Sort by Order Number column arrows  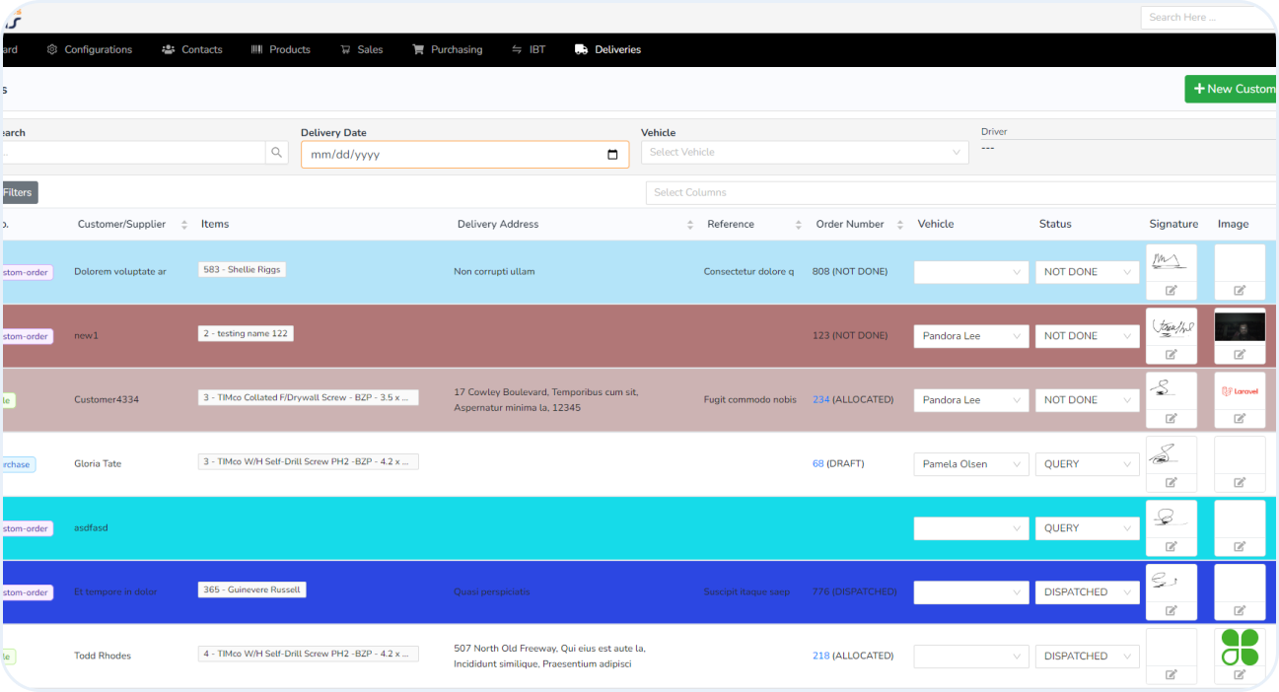(x=900, y=225)
